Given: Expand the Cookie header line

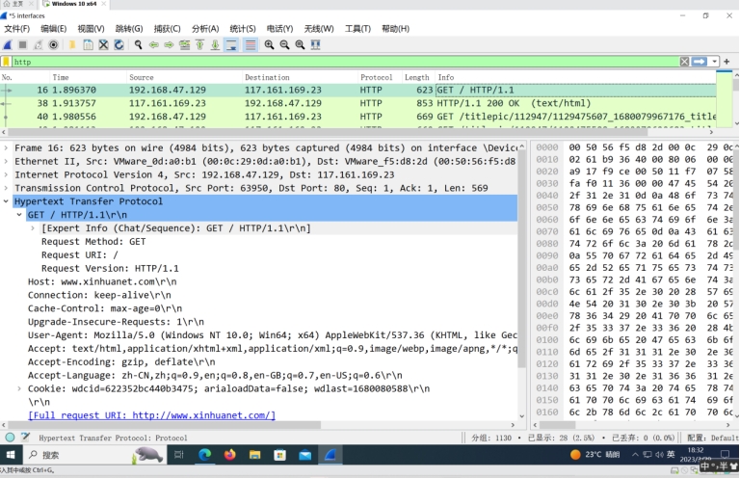Looking at the screenshot, I should pos(20,388).
